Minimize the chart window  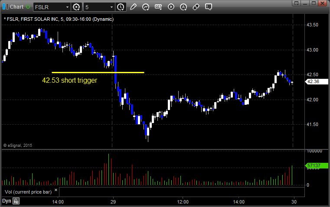point(305,3)
